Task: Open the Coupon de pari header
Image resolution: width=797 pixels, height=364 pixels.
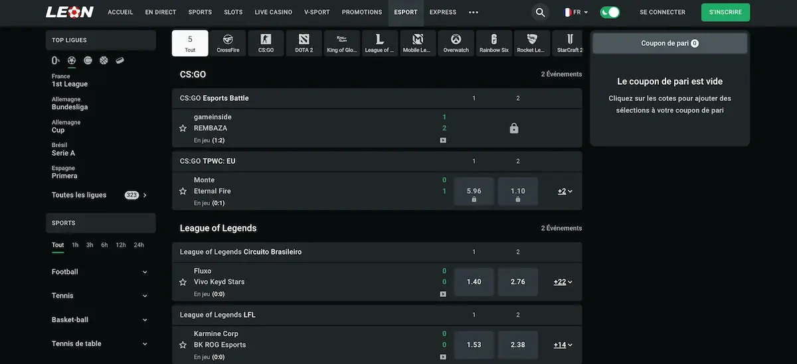Action: click(x=669, y=43)
